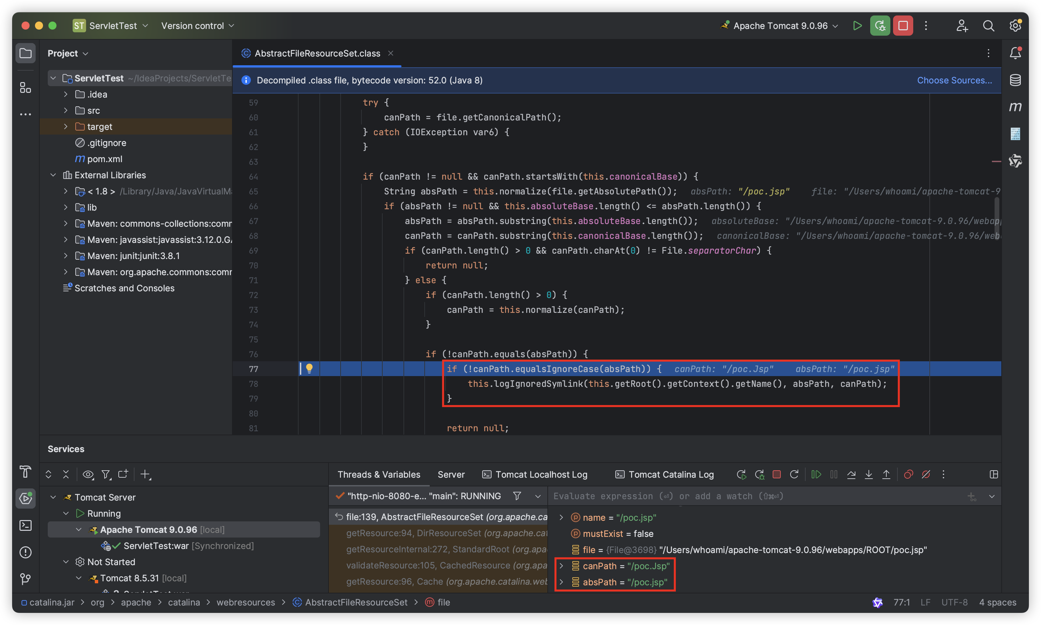Image resolution: width=1041 pixels, height=625 pixels.
Task: Expand the canPath variable node
Action: [x=561, y=565]
